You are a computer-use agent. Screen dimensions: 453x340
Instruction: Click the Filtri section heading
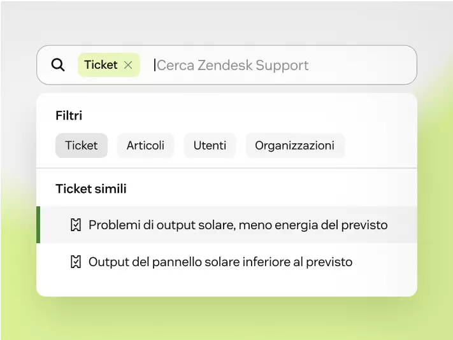69,115
